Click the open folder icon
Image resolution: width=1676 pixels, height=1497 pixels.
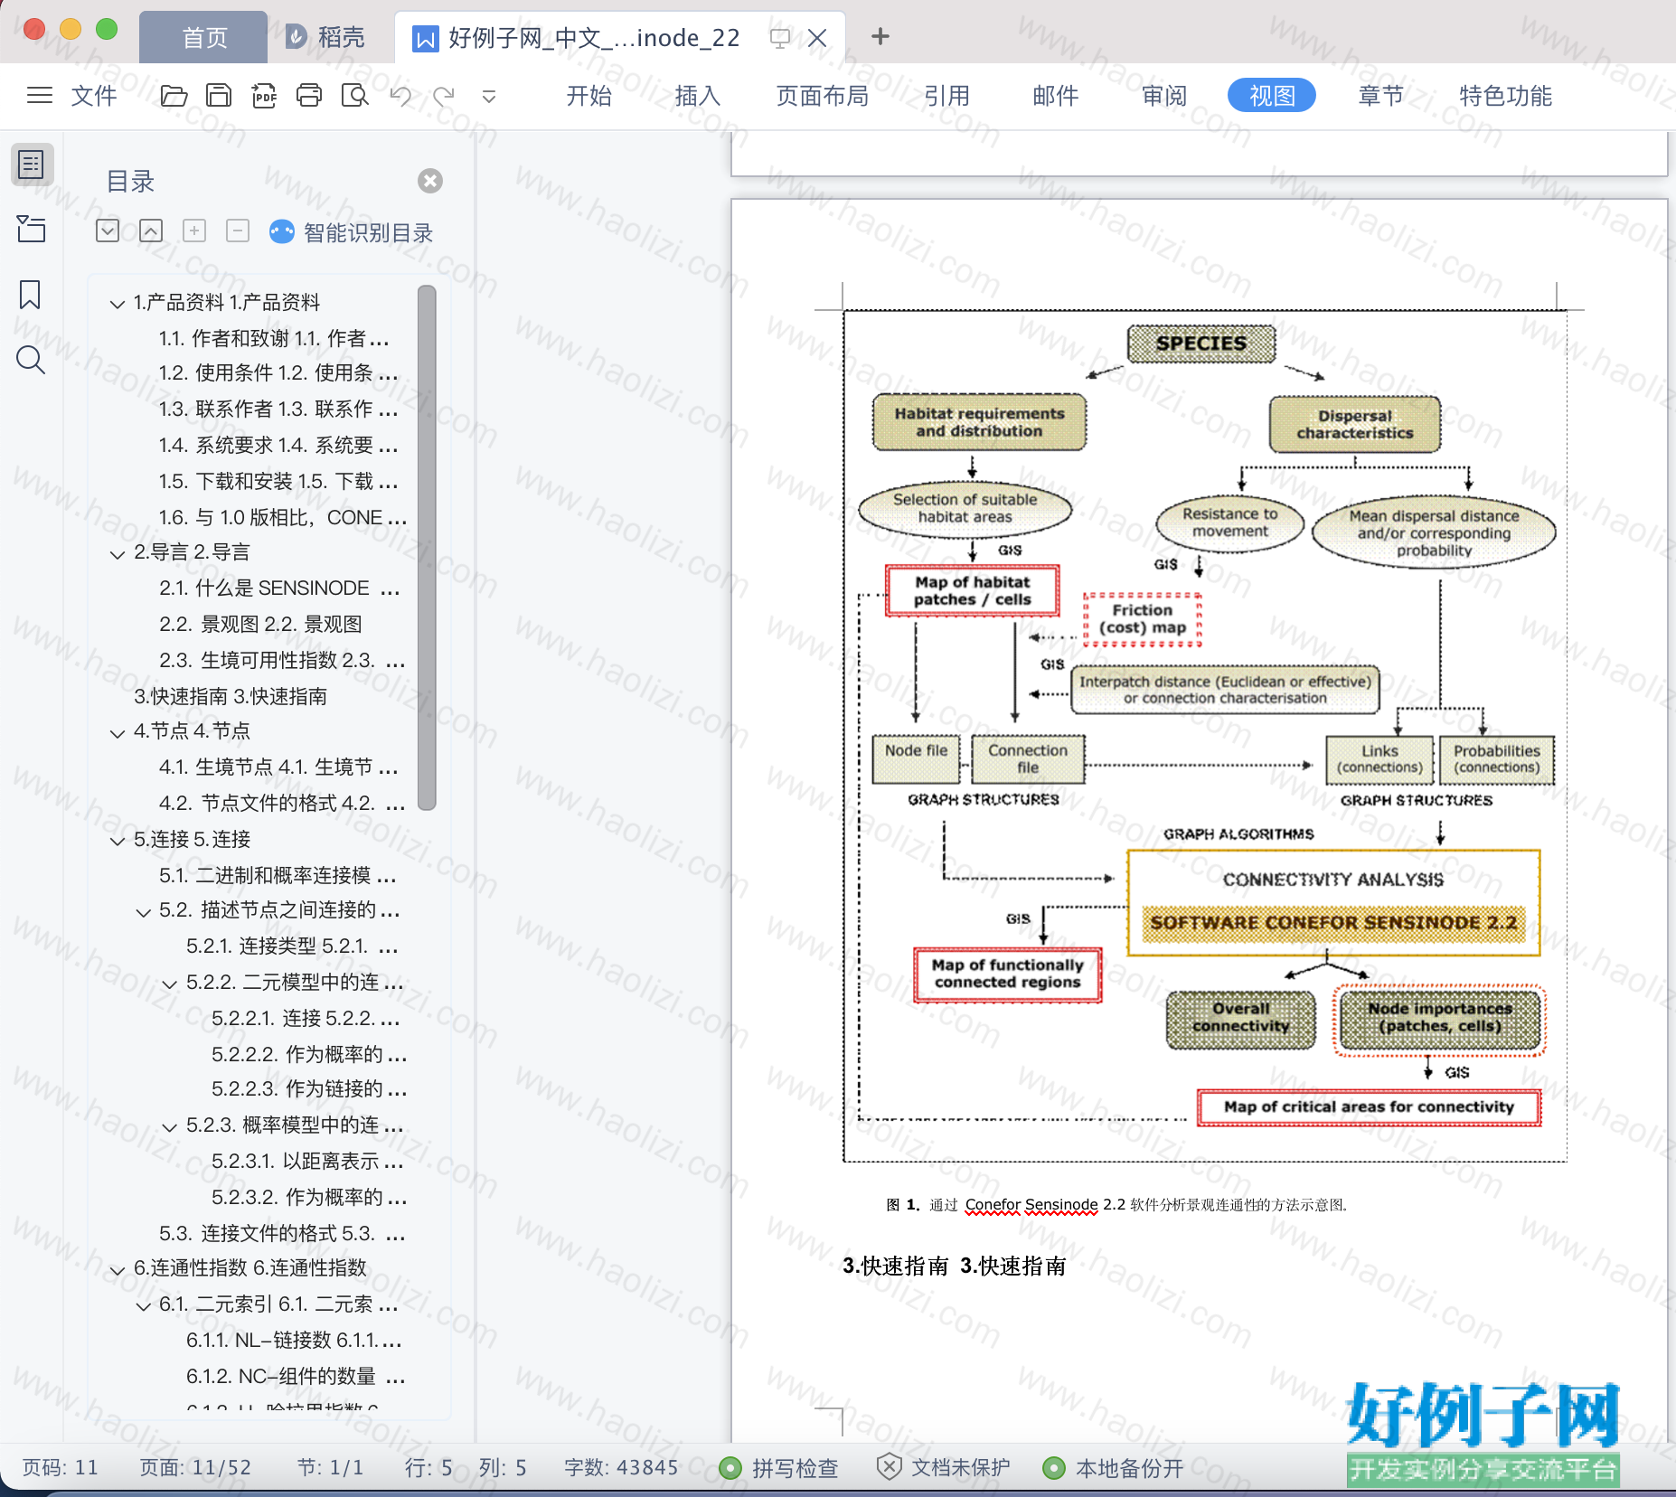174,95
